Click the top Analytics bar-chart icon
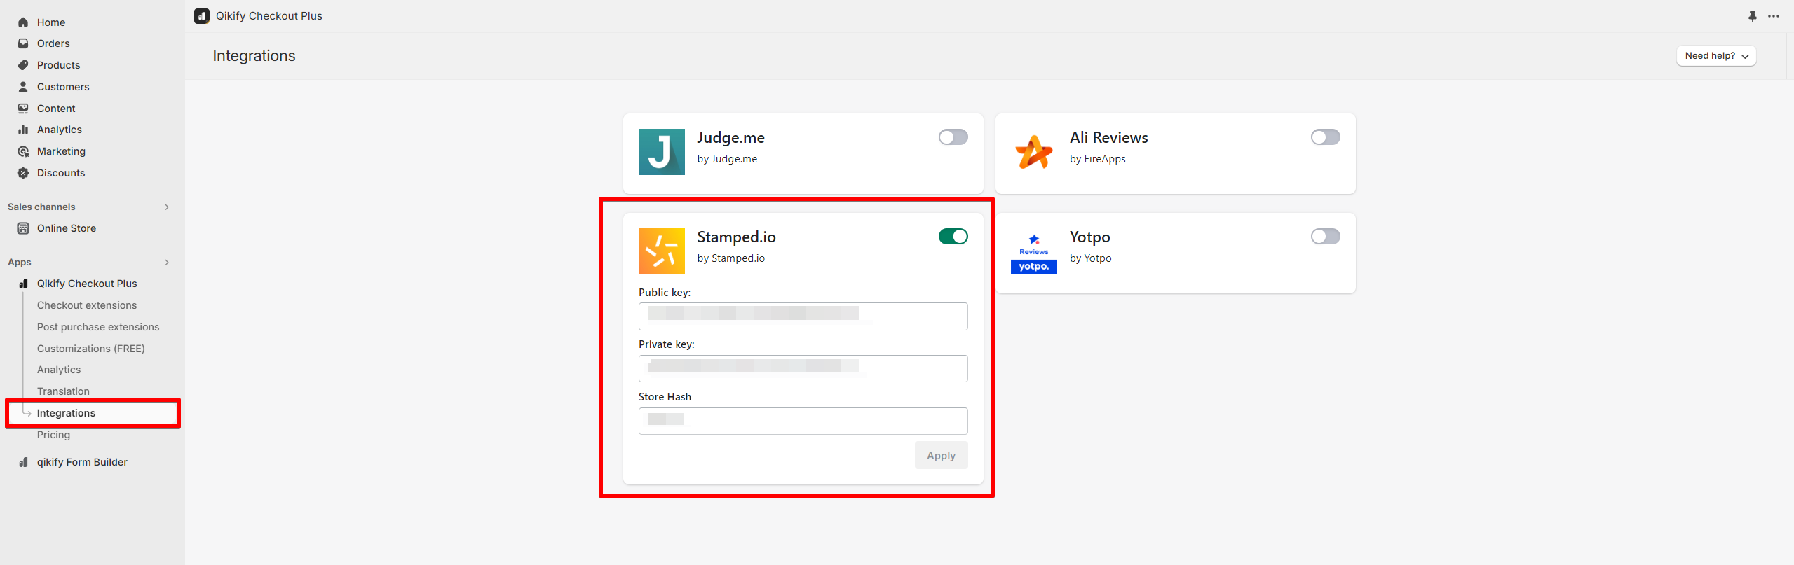This screenshot has width=1794, height=565. 23,130
